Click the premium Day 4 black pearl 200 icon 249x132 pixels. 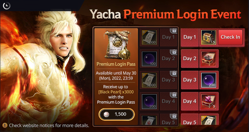(149, 101)
